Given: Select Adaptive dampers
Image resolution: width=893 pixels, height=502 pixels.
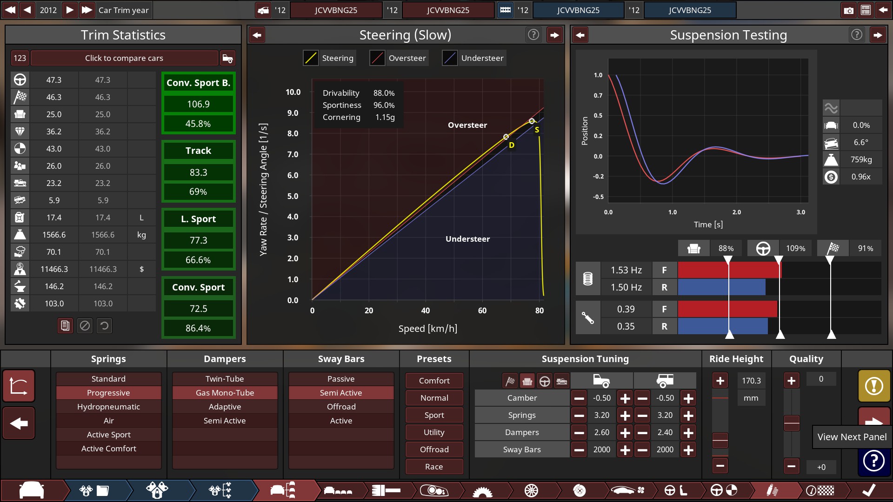Looking at the screenshot, I should (x=225, y=407).
